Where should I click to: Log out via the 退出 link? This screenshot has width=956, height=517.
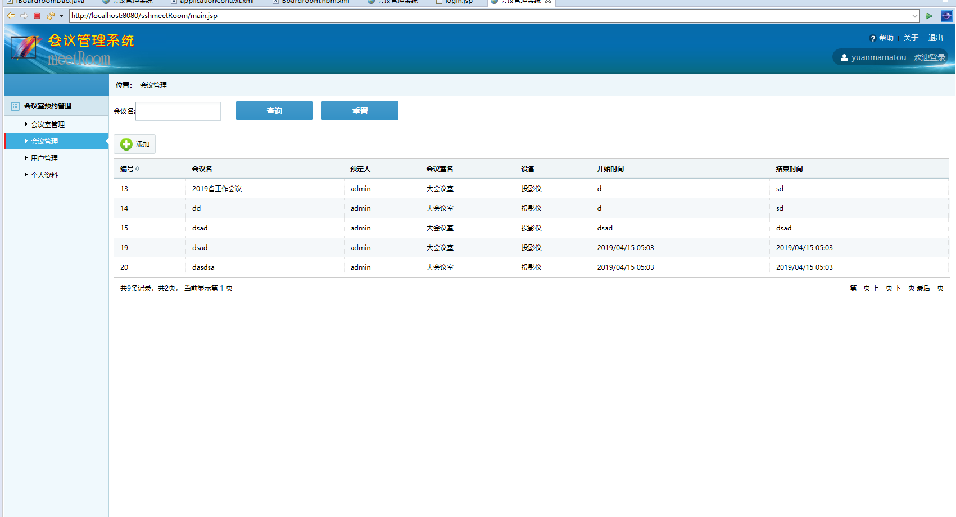(936, 38)
